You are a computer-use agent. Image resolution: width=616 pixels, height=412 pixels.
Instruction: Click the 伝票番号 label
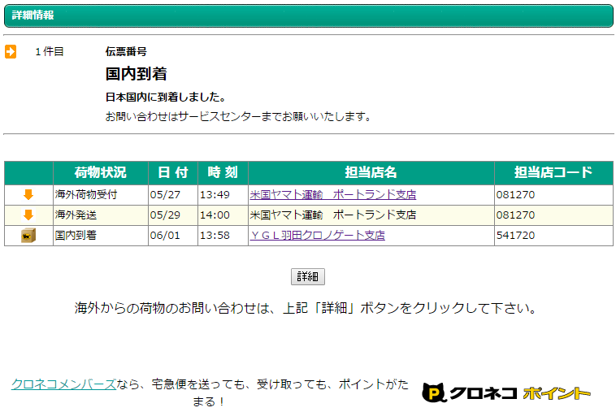(126, 51)
